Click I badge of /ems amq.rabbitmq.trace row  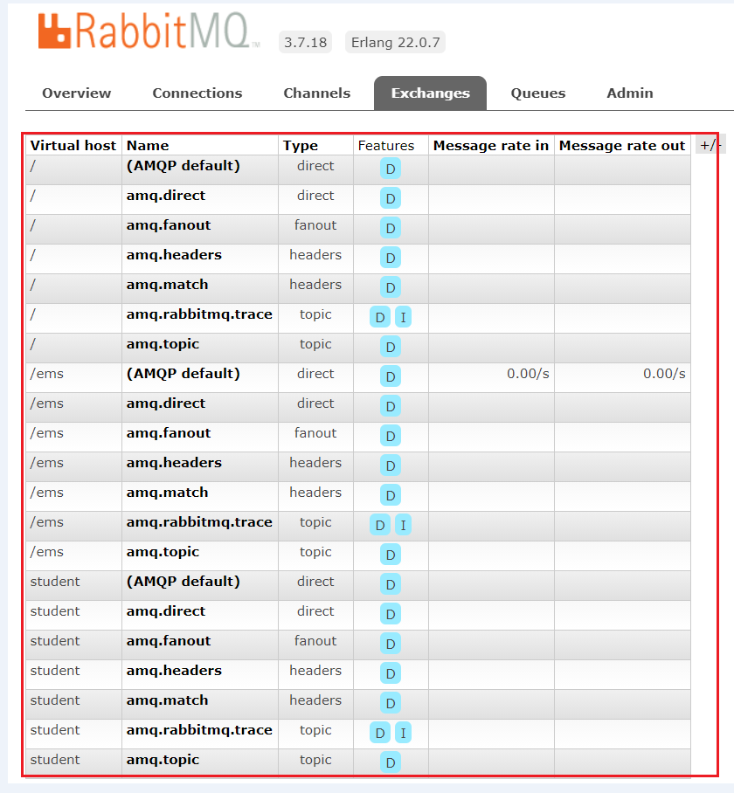pos(403,525)
